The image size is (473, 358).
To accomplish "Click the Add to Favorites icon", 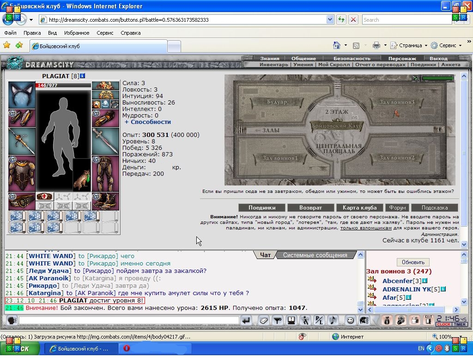I will 19,45.
